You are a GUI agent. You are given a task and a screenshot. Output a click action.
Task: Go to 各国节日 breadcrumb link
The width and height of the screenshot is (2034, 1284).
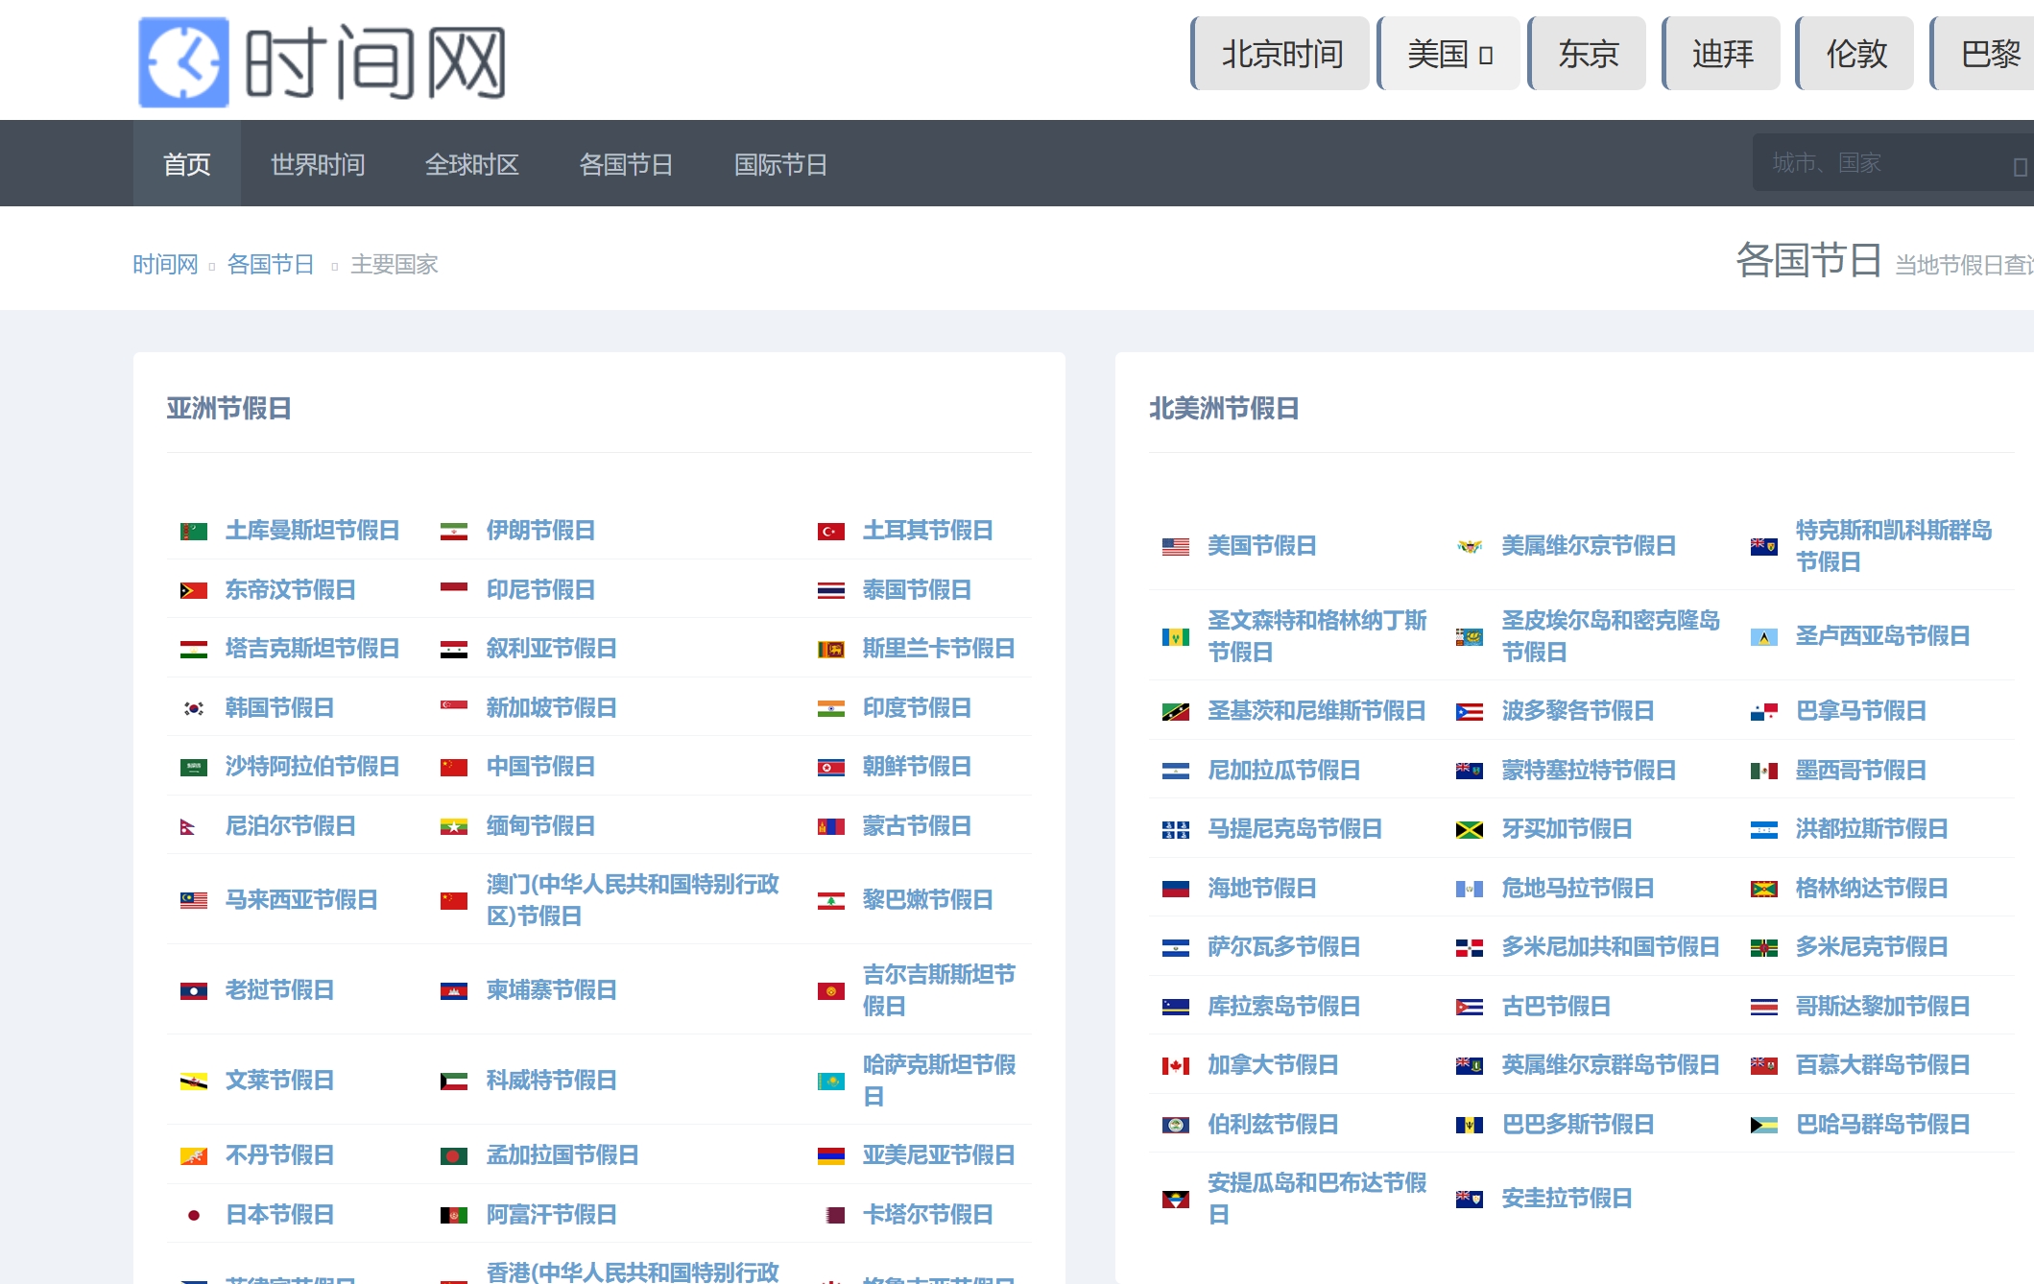[x=271, y=264]
